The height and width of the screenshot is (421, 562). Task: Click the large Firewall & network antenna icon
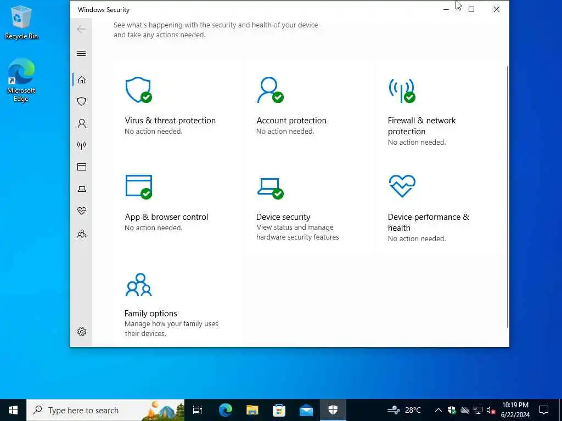(402, 90)
